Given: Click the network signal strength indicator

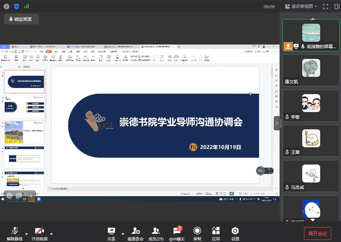Looking at the screenshot, I should coord(27,6).
